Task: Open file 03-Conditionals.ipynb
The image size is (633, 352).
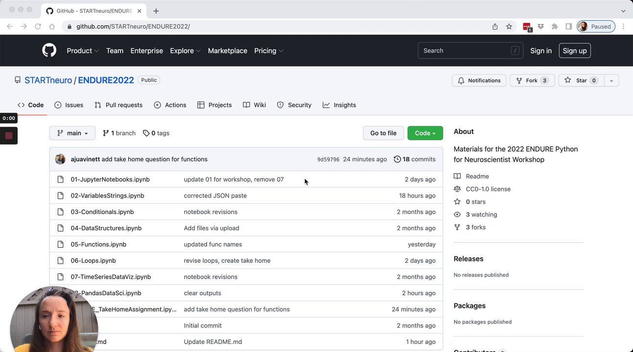Action: click(102, 212)
